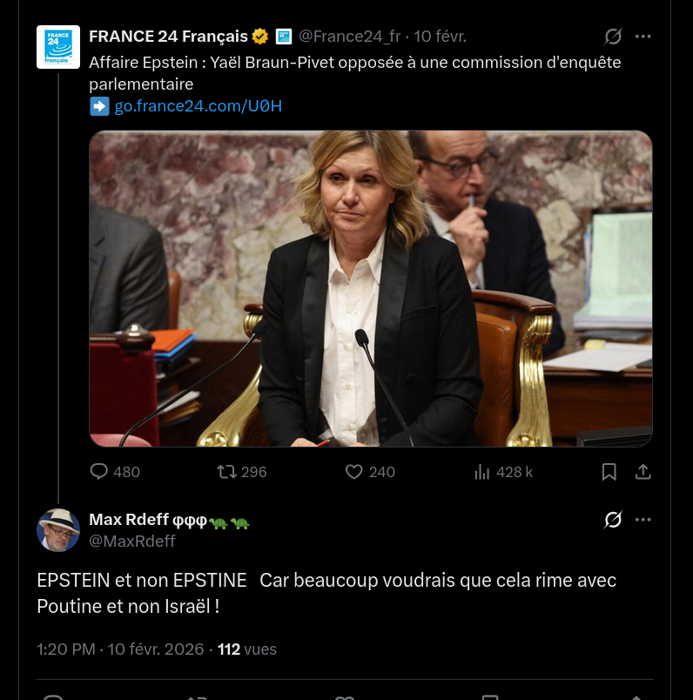
Task: Reply to the France 24 post
Action: [100, 472]
